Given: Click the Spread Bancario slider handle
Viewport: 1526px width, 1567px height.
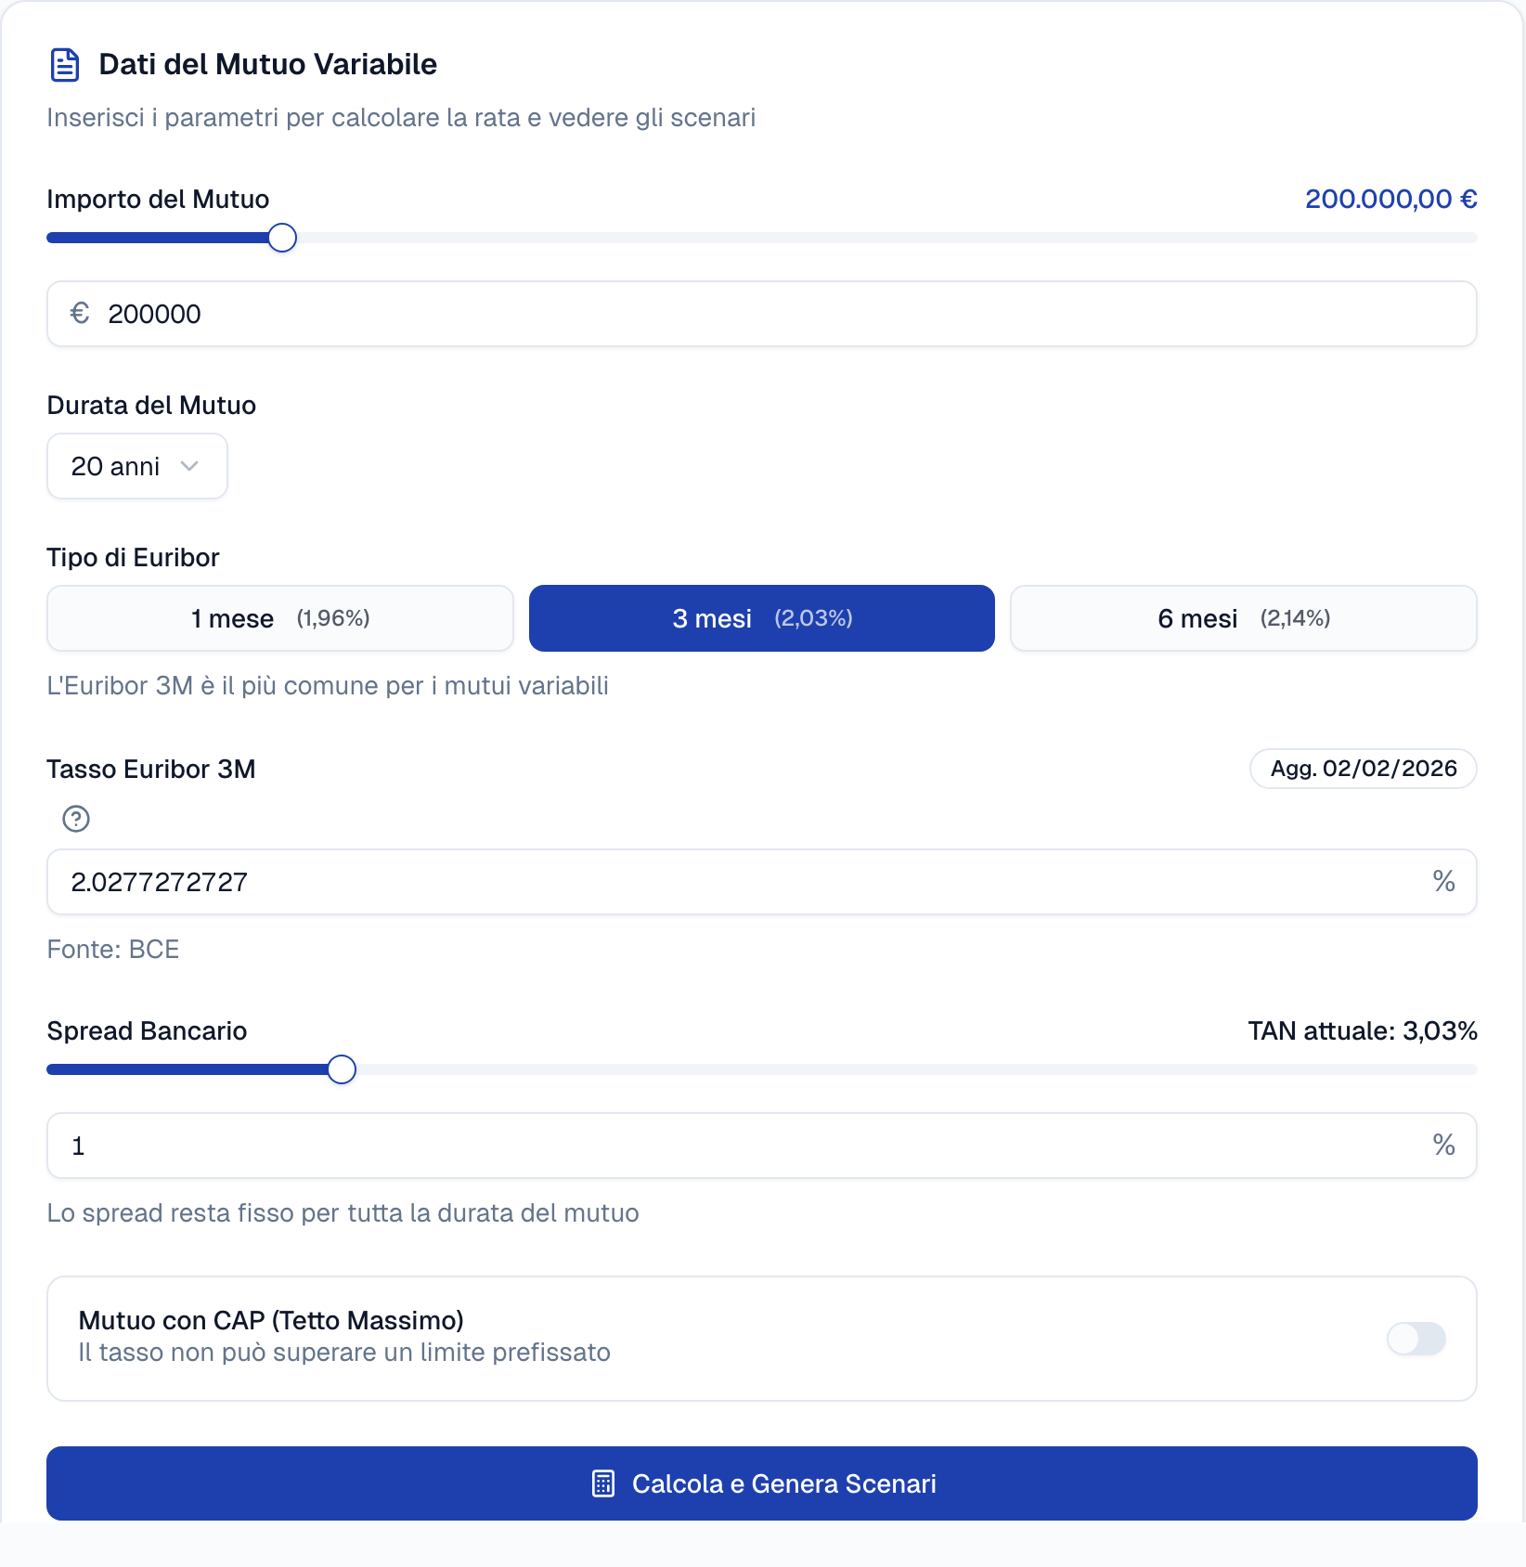Looking at the screenshot, I should coord(342,1069).
